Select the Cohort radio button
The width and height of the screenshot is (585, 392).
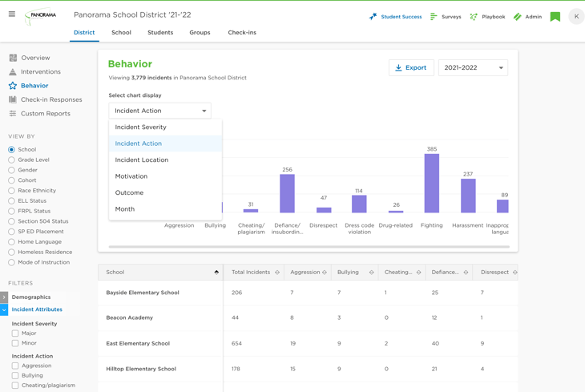point(11,180)
